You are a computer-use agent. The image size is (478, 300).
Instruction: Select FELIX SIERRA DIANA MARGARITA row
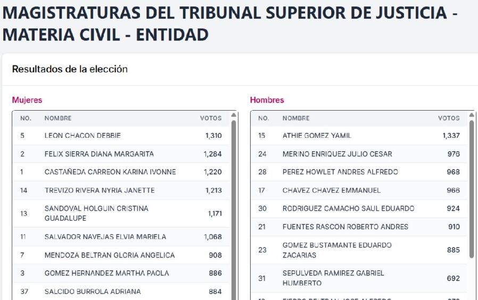tap(121, 154)
